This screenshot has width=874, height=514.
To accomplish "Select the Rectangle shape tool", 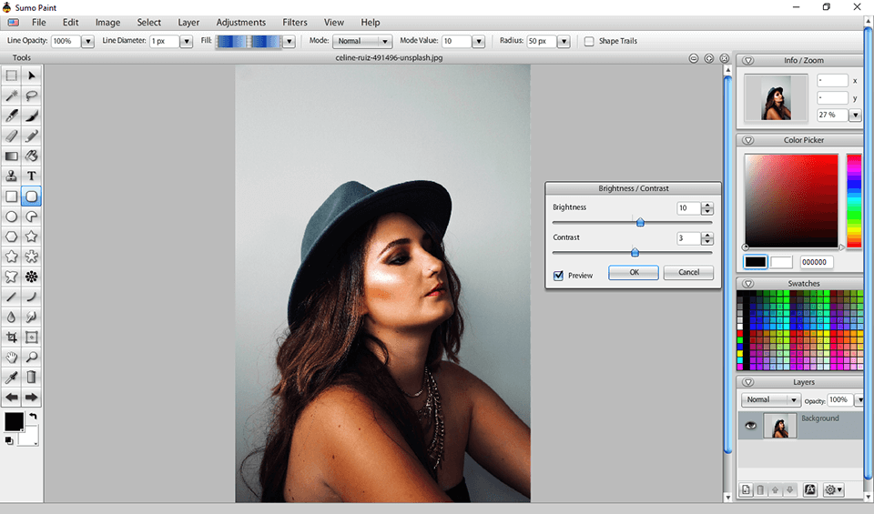I will coord(11,196).
